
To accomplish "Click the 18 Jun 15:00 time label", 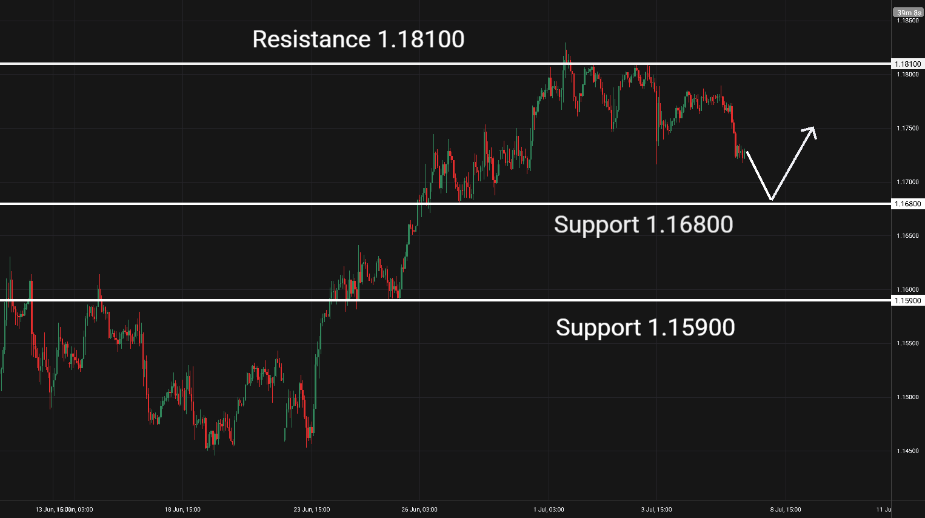I will pos(182,510).
